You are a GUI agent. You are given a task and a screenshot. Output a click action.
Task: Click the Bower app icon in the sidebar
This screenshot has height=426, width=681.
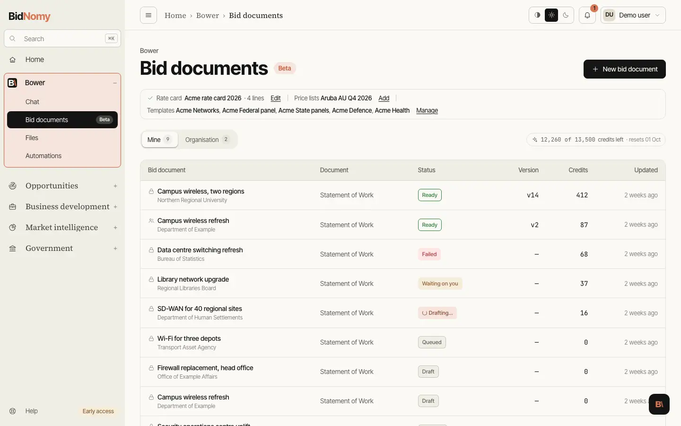tap(13, 83)
